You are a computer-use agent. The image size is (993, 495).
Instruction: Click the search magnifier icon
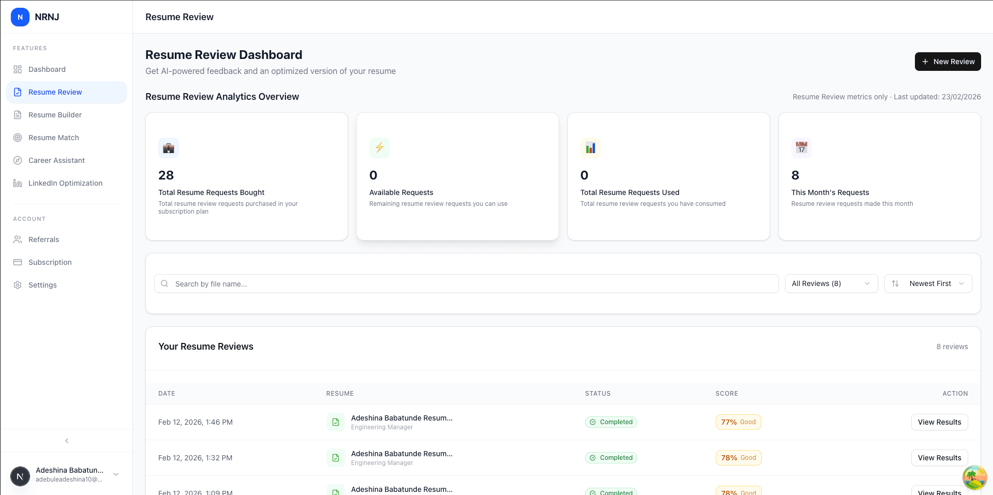click(x=164, y=283)
